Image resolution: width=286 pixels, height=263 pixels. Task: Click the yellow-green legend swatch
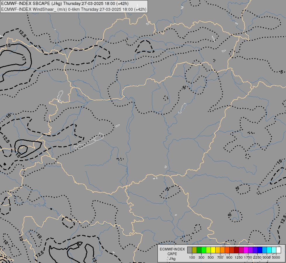[x=209, y=250]
